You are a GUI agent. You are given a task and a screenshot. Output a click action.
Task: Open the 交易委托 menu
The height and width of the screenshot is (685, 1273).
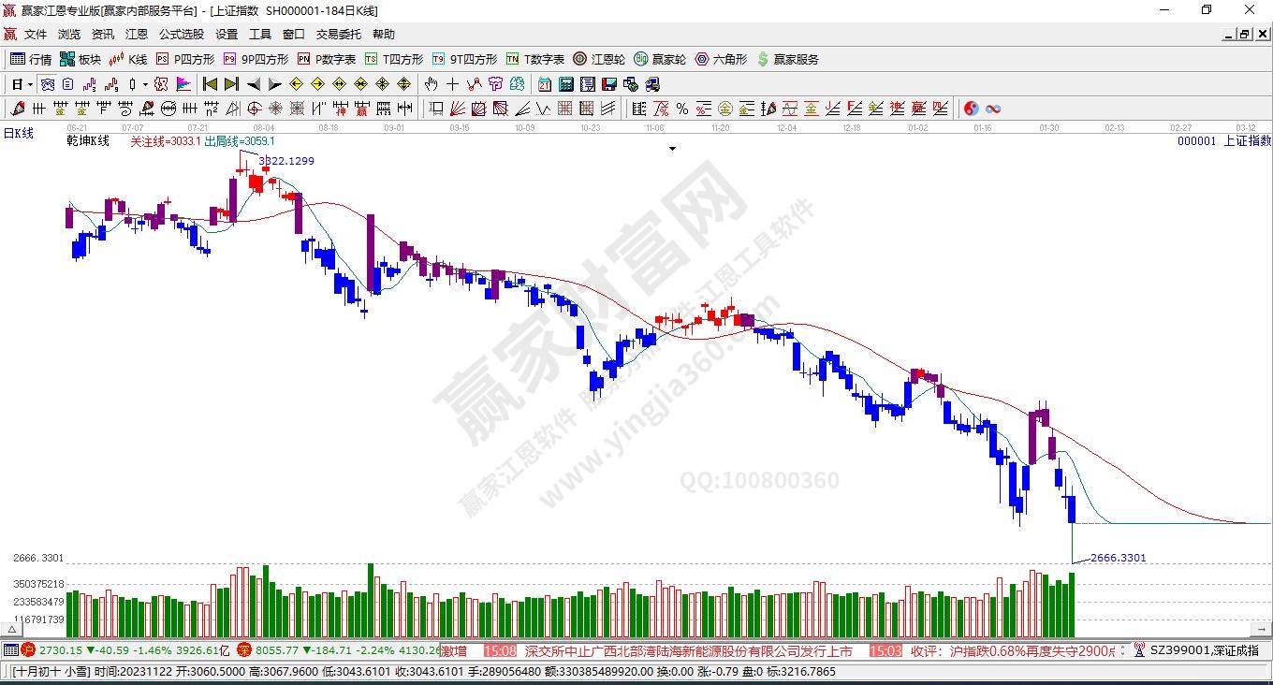tap(338, 35)
